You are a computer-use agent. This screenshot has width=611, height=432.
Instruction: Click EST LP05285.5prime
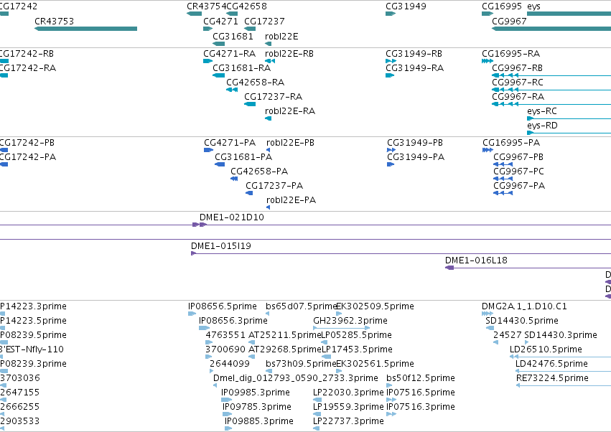(357, 335)
